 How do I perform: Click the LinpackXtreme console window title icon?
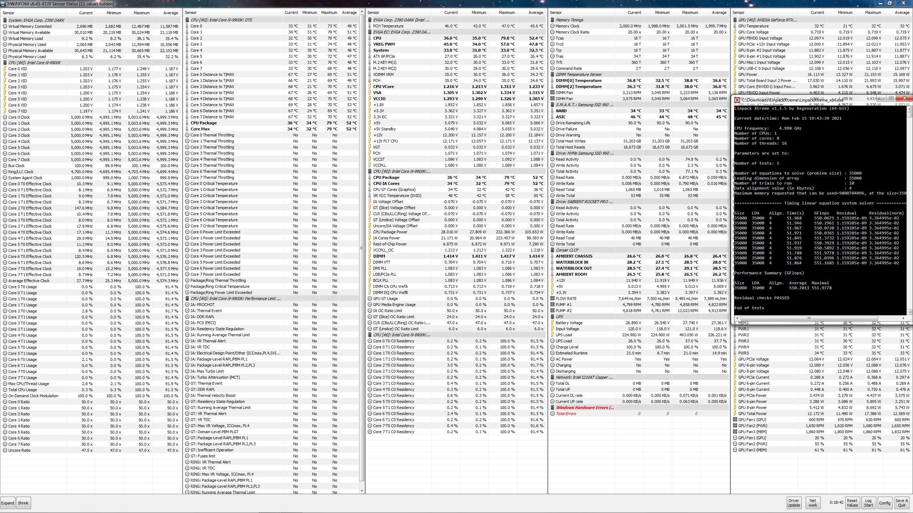pos(737,100)
